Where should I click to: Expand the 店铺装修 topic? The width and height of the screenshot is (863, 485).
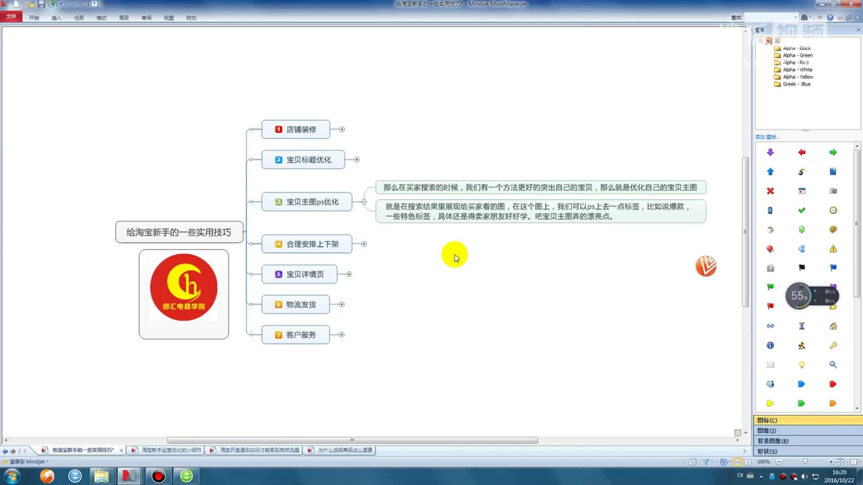pos(342,129)
